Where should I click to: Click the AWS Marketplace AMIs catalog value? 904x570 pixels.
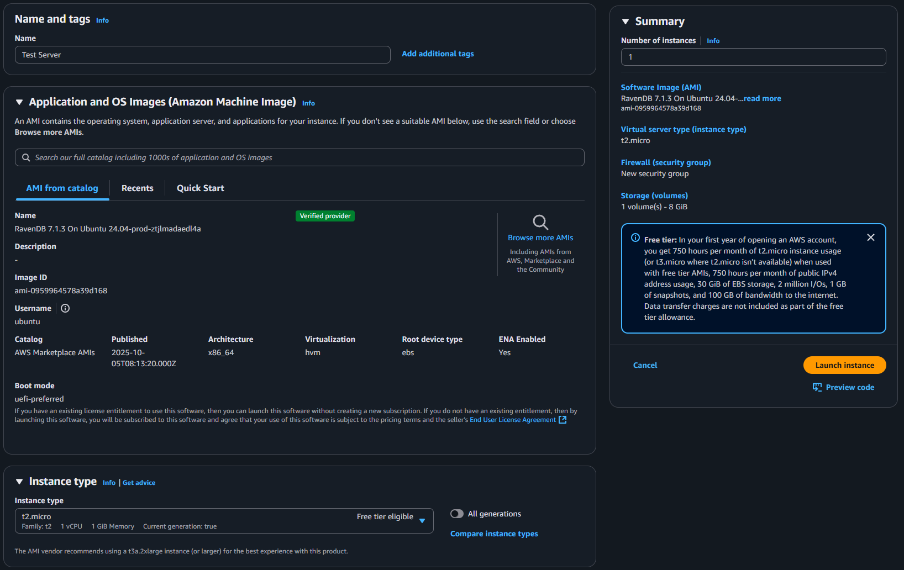pos(55,352)
